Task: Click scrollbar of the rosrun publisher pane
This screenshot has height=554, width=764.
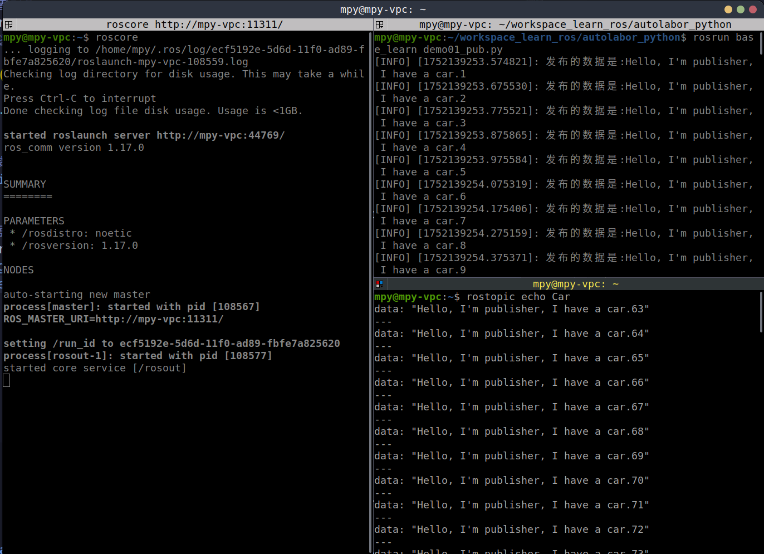Action: click(x=761, y=43)
